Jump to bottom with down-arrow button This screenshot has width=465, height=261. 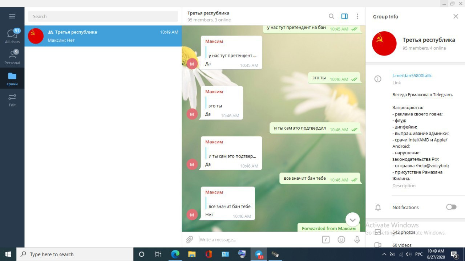coord(352,220)
